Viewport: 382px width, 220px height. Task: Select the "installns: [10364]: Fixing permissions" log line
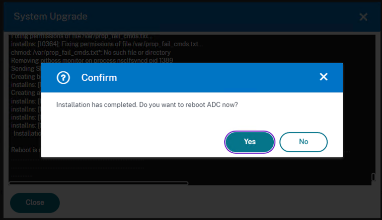[x=107, y=44]
